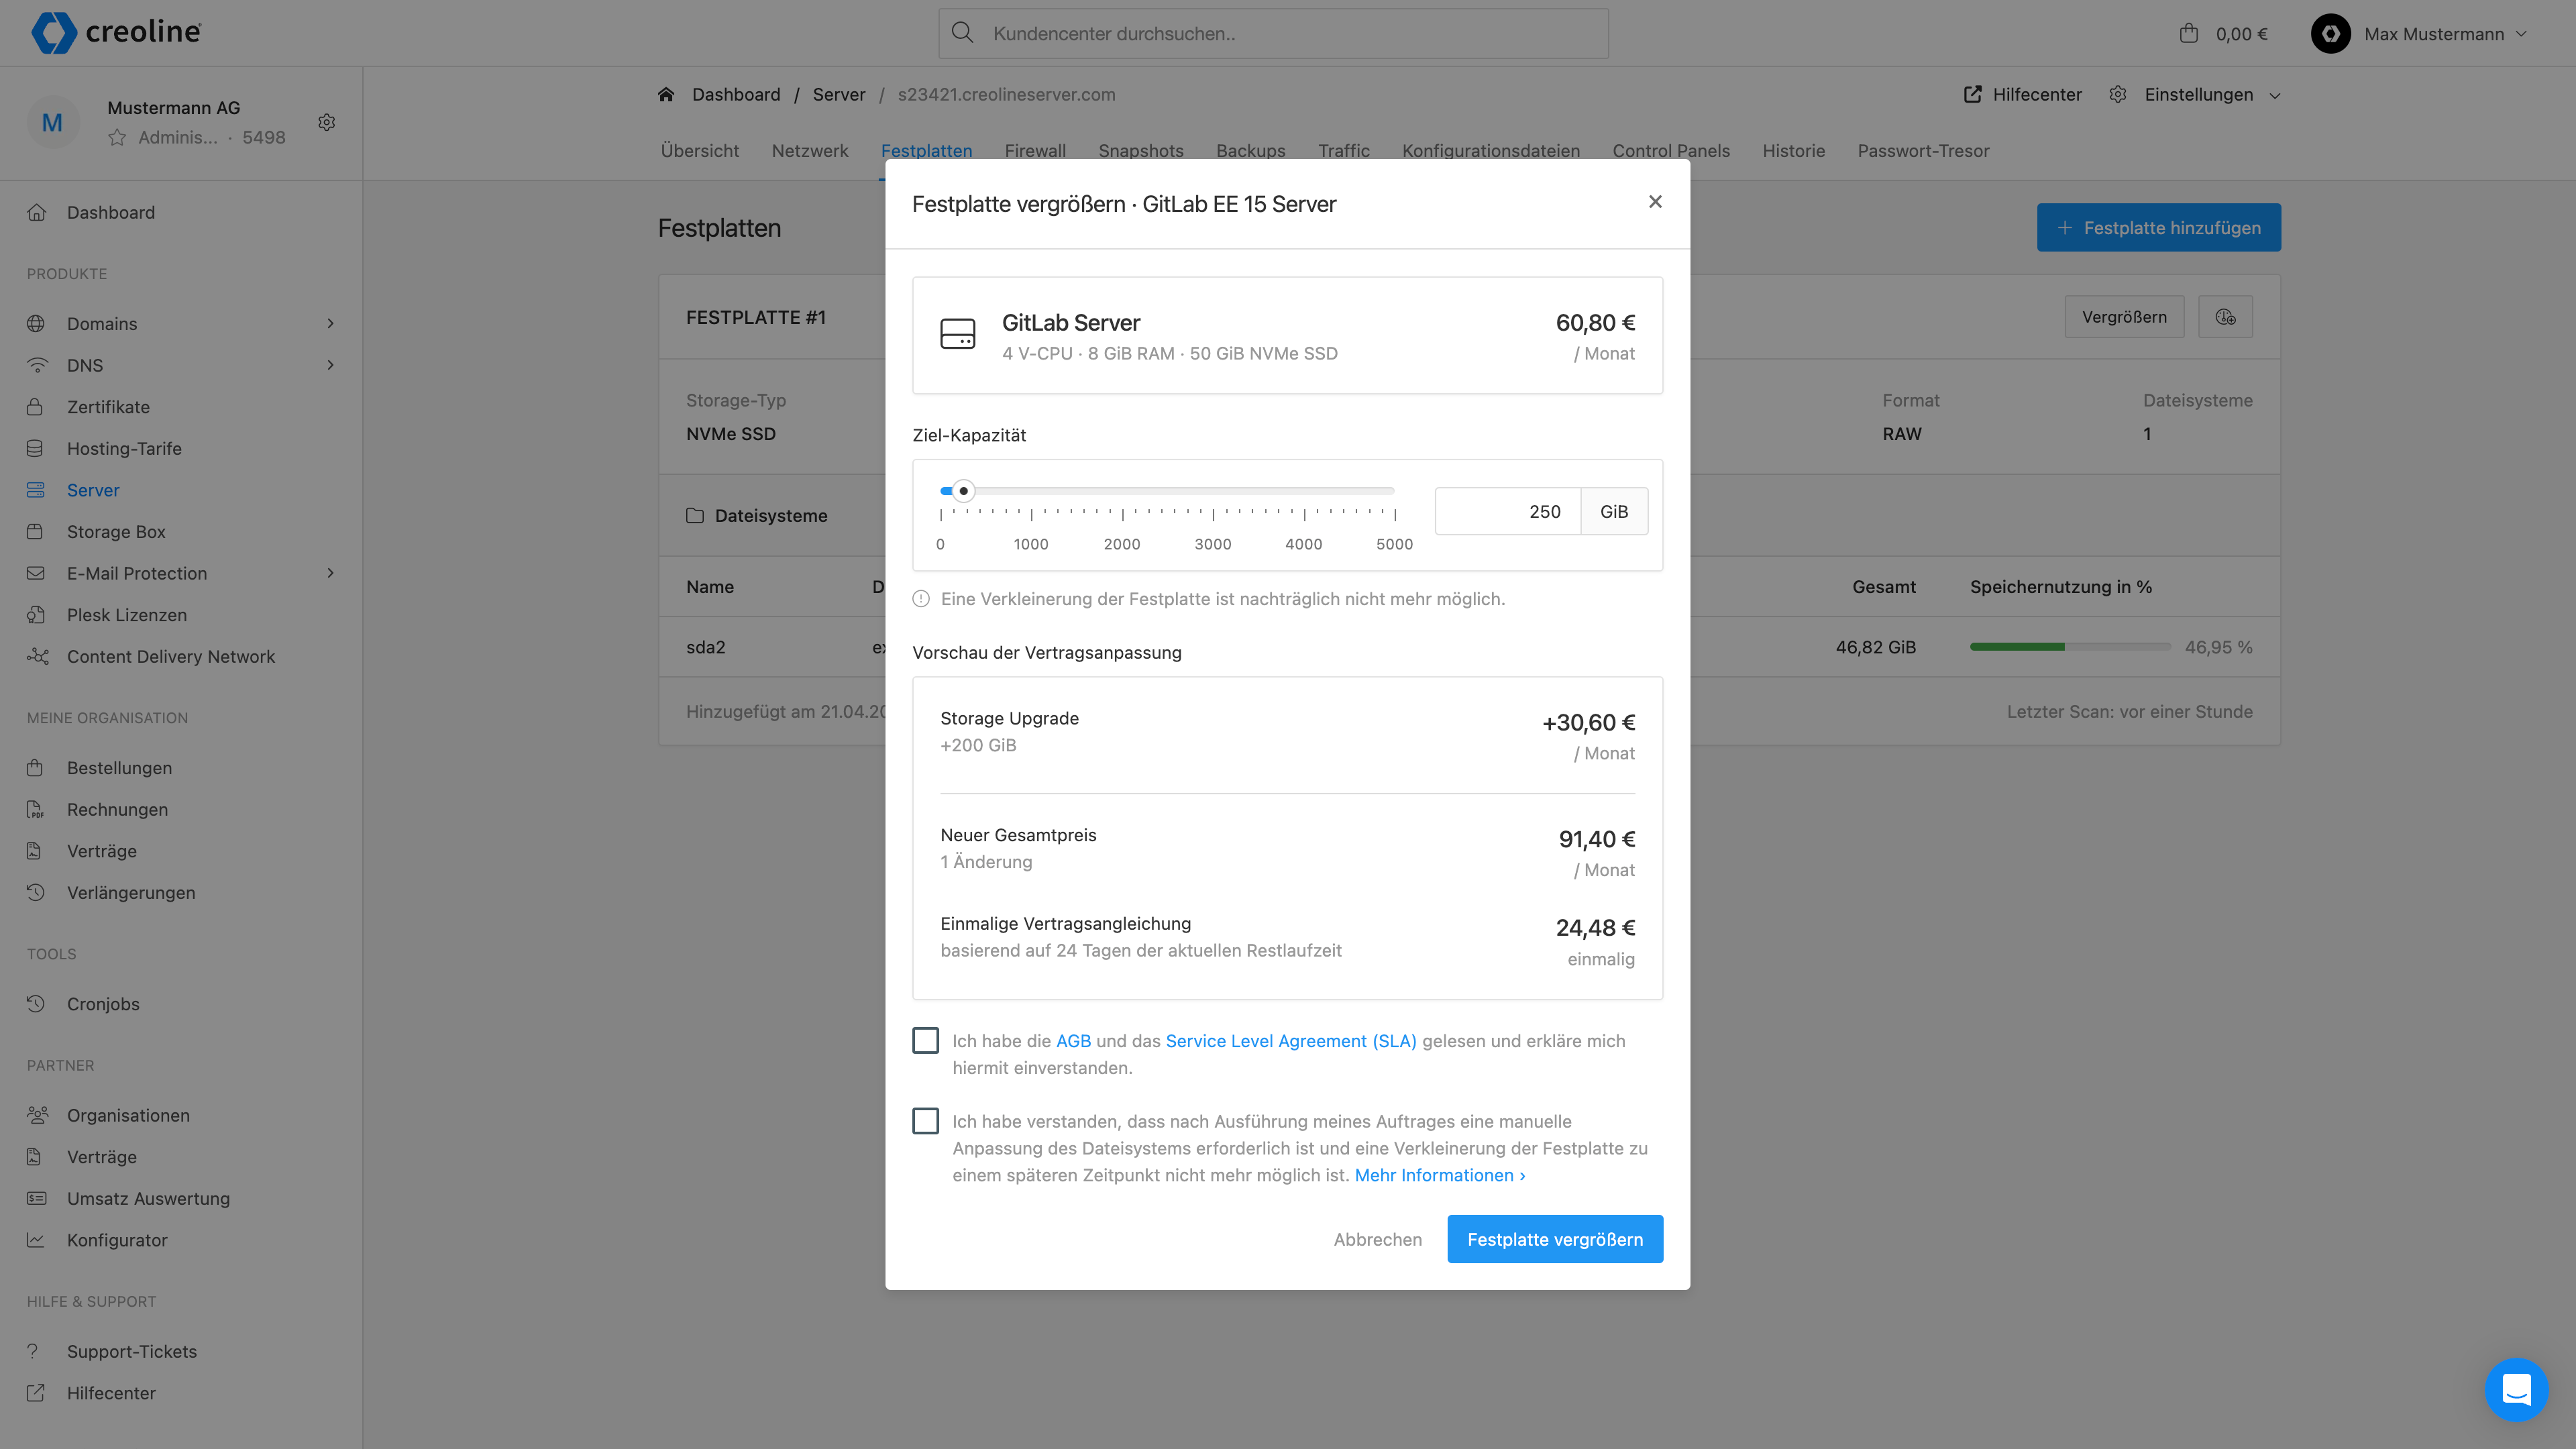Click the home icon in breadcrumb
This screenshot has height=1449, width=2576.
(x=666, y=95)
